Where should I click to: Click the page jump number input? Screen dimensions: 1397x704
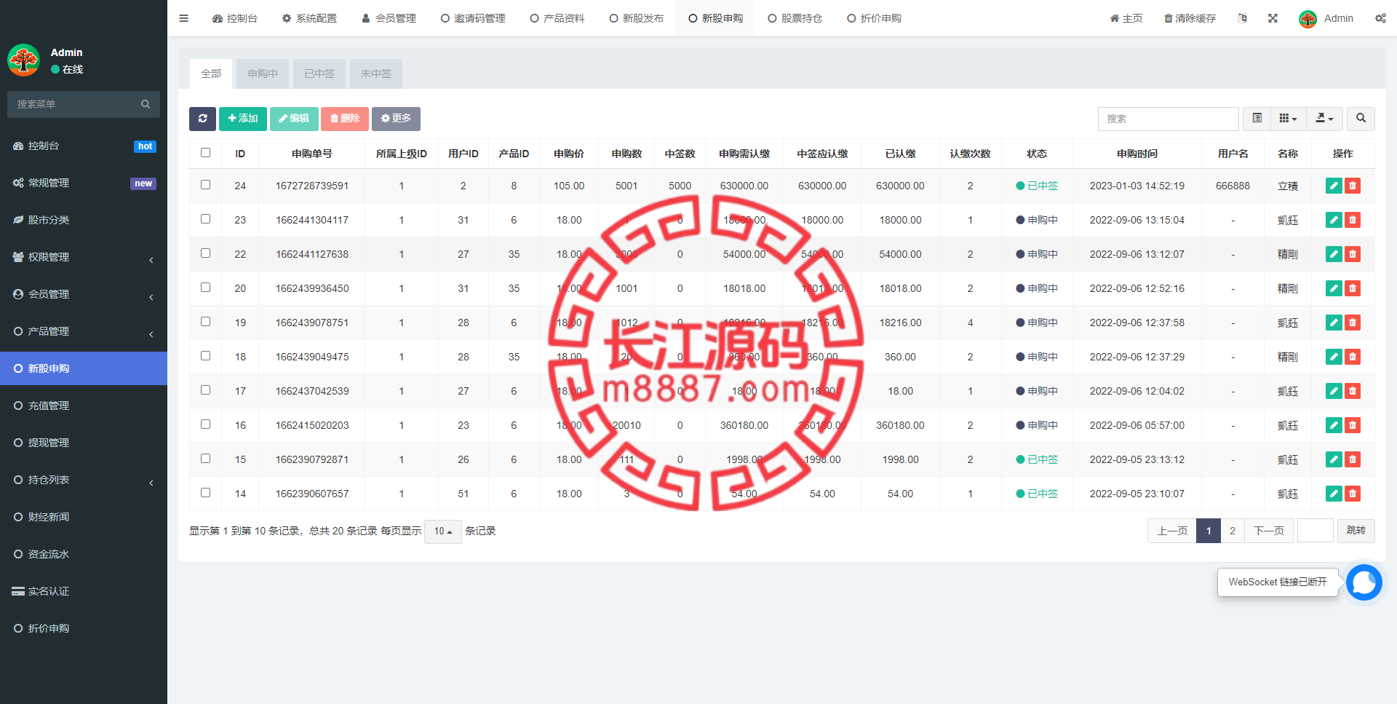[x=1316, y=531]
